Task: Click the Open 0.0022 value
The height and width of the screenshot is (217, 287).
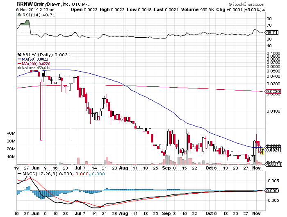Action: point(84,9)
